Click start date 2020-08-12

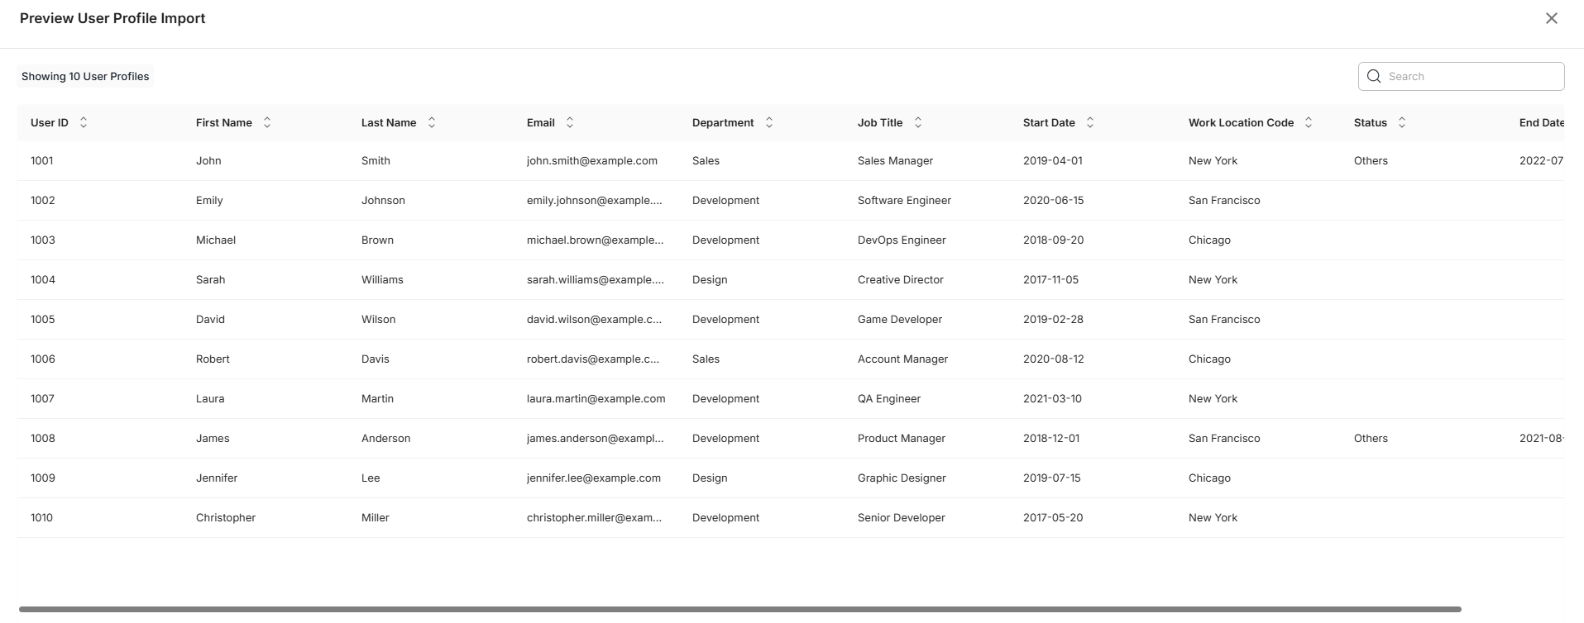coord(1054,359)
